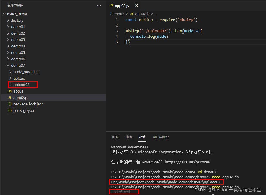The width and height of the screenshot is (266, 195).
Task: Click the JS icon of app.js file
Action: (10, 91)
